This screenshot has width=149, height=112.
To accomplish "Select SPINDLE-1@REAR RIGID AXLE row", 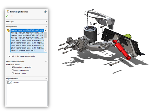I will (27, 50).
